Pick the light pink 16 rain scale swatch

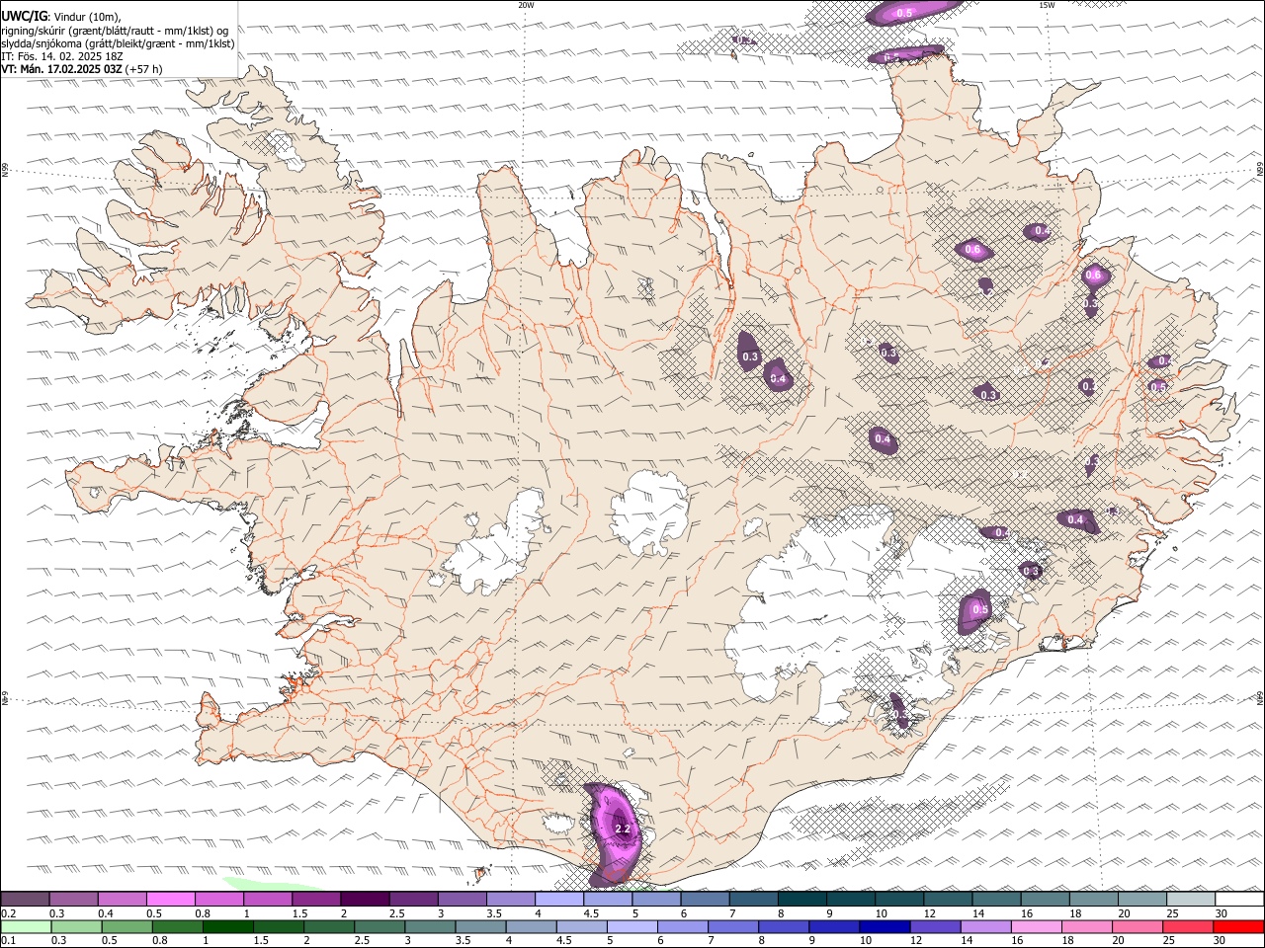coord(1037,926)
